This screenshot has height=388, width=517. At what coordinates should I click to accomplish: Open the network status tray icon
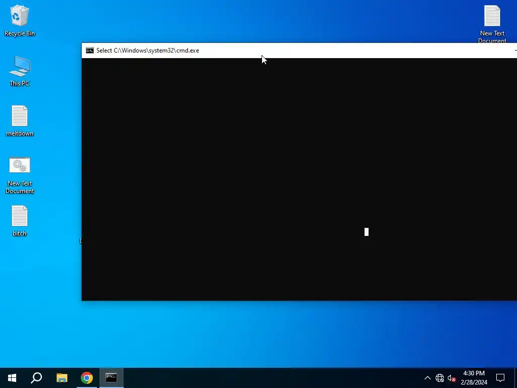coord(440,378)
